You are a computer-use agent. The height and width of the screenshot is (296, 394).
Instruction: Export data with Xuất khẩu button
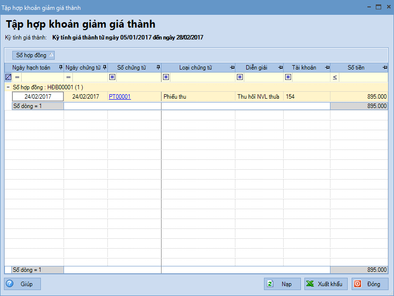[326, 284]
